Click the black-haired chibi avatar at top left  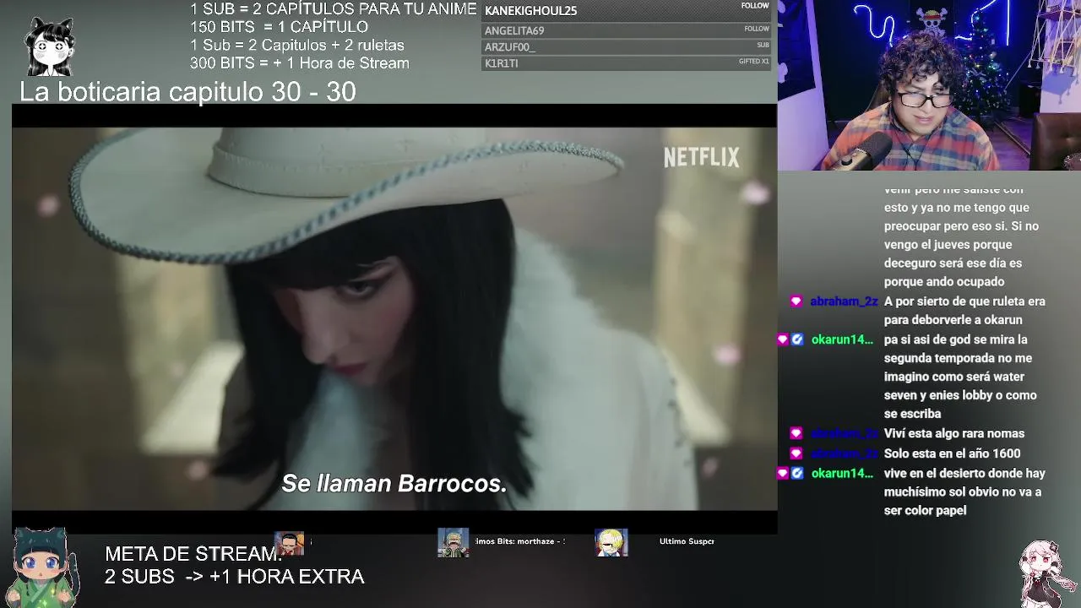[50, 46]
